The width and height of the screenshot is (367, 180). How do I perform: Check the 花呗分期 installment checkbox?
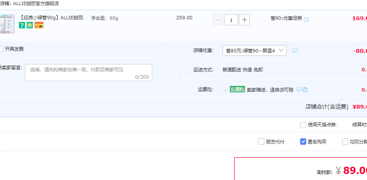tap(345, 141)
